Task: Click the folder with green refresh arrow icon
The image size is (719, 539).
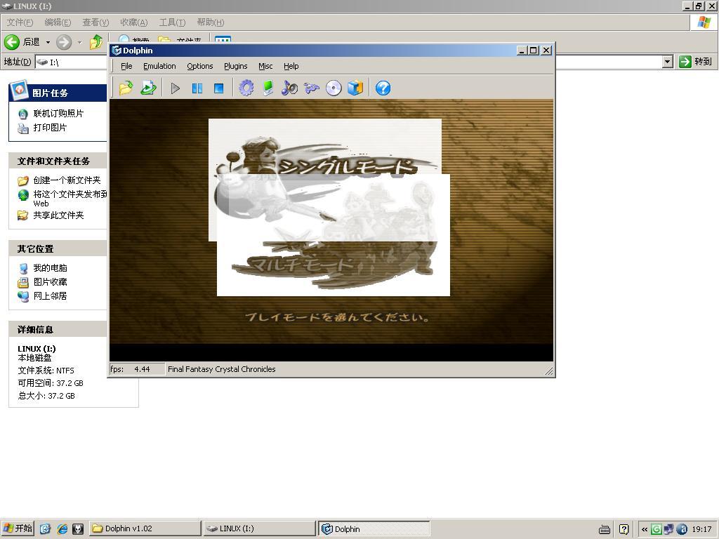Action: coord(148,88)
